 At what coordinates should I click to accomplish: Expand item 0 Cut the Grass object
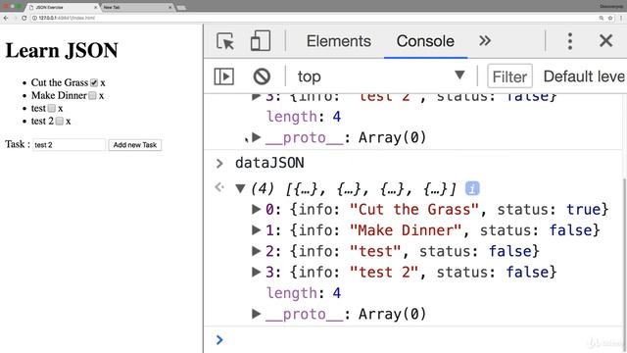pos(256,209)
